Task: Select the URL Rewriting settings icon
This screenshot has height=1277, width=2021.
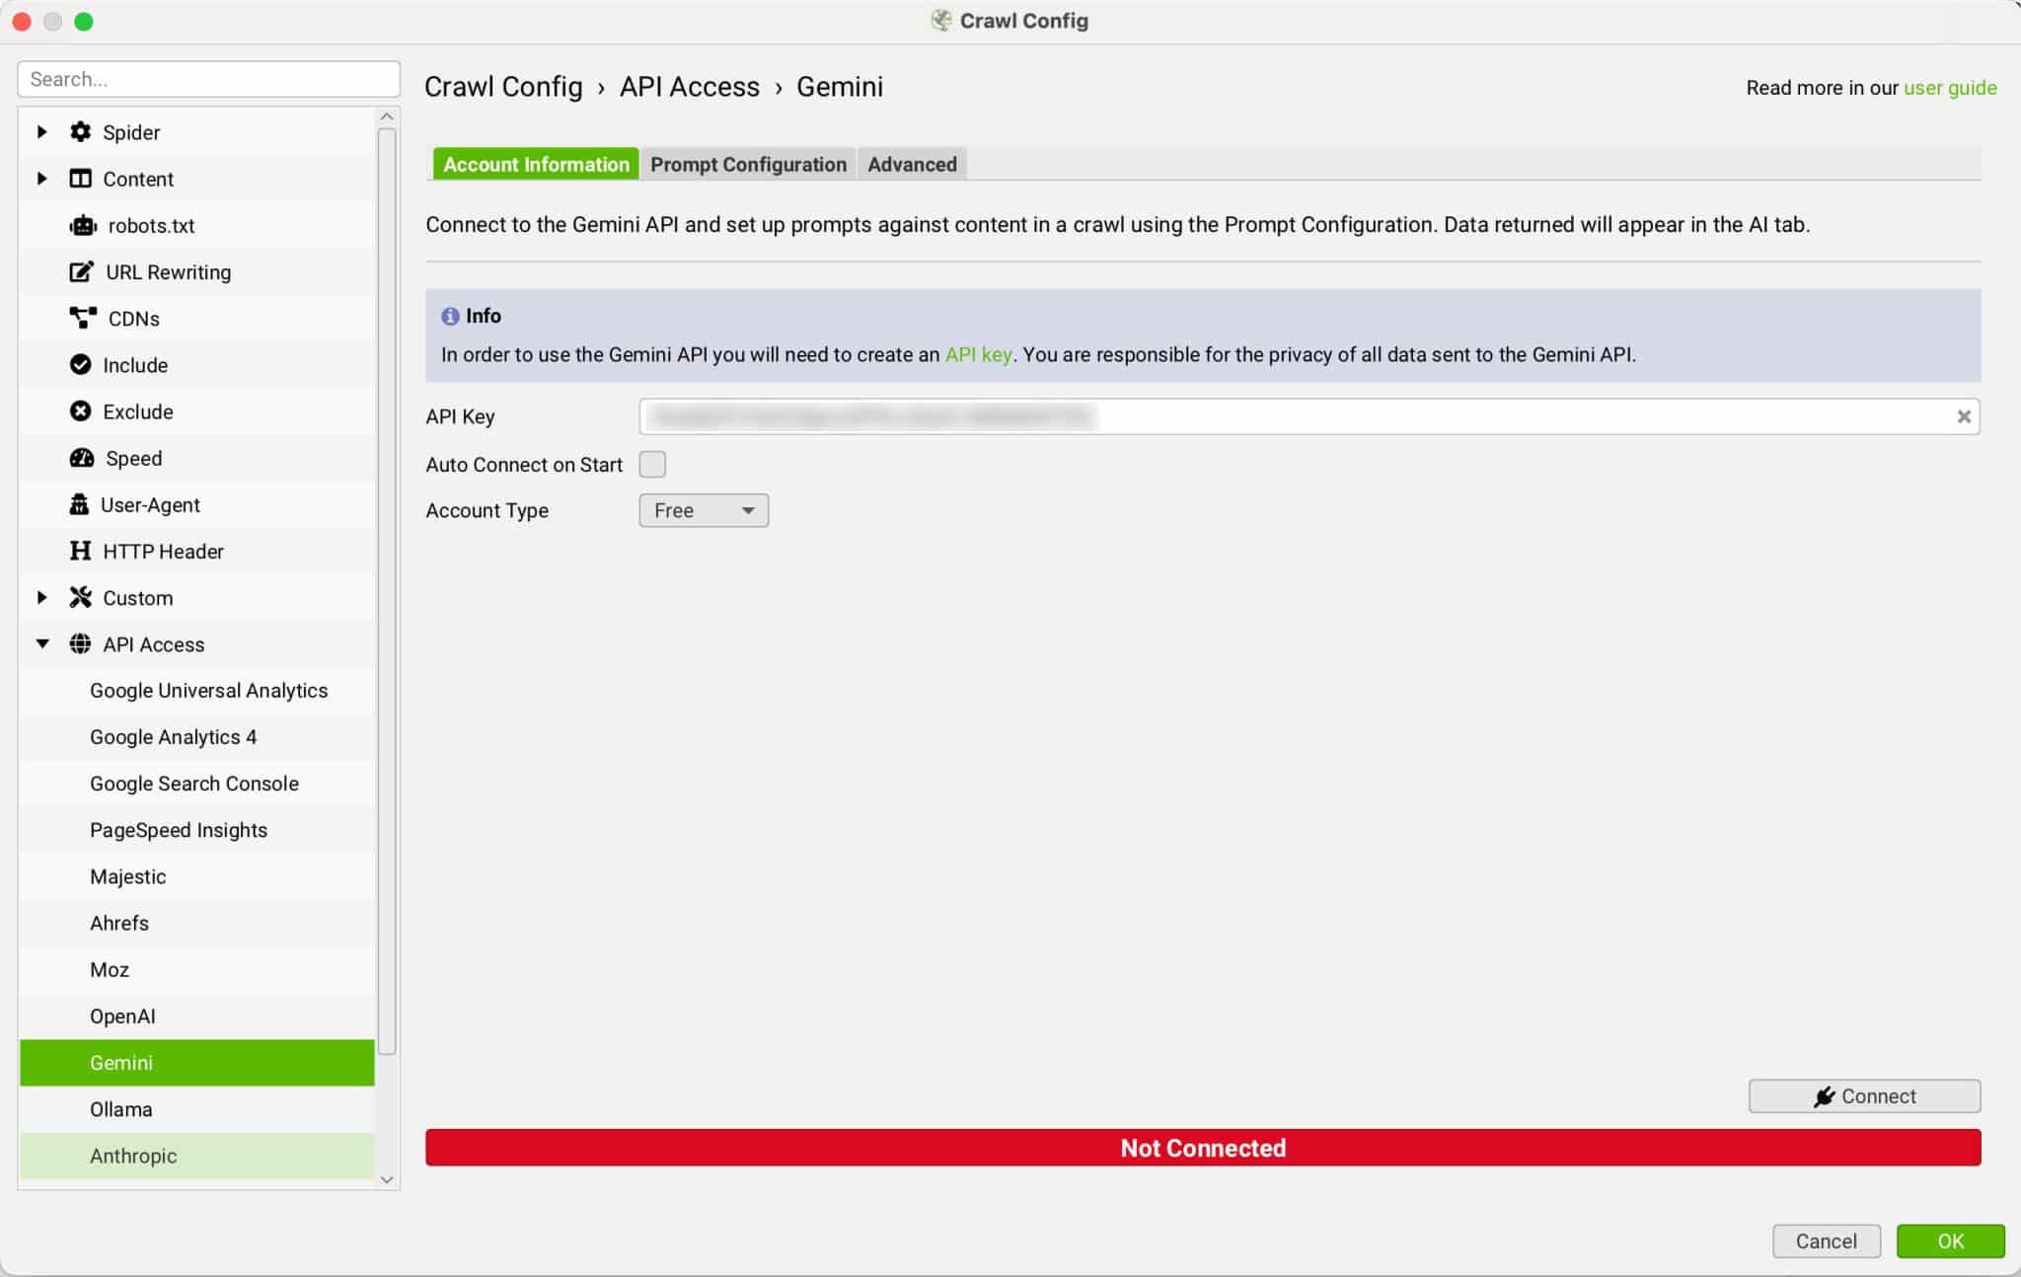Action: point(83,271)
